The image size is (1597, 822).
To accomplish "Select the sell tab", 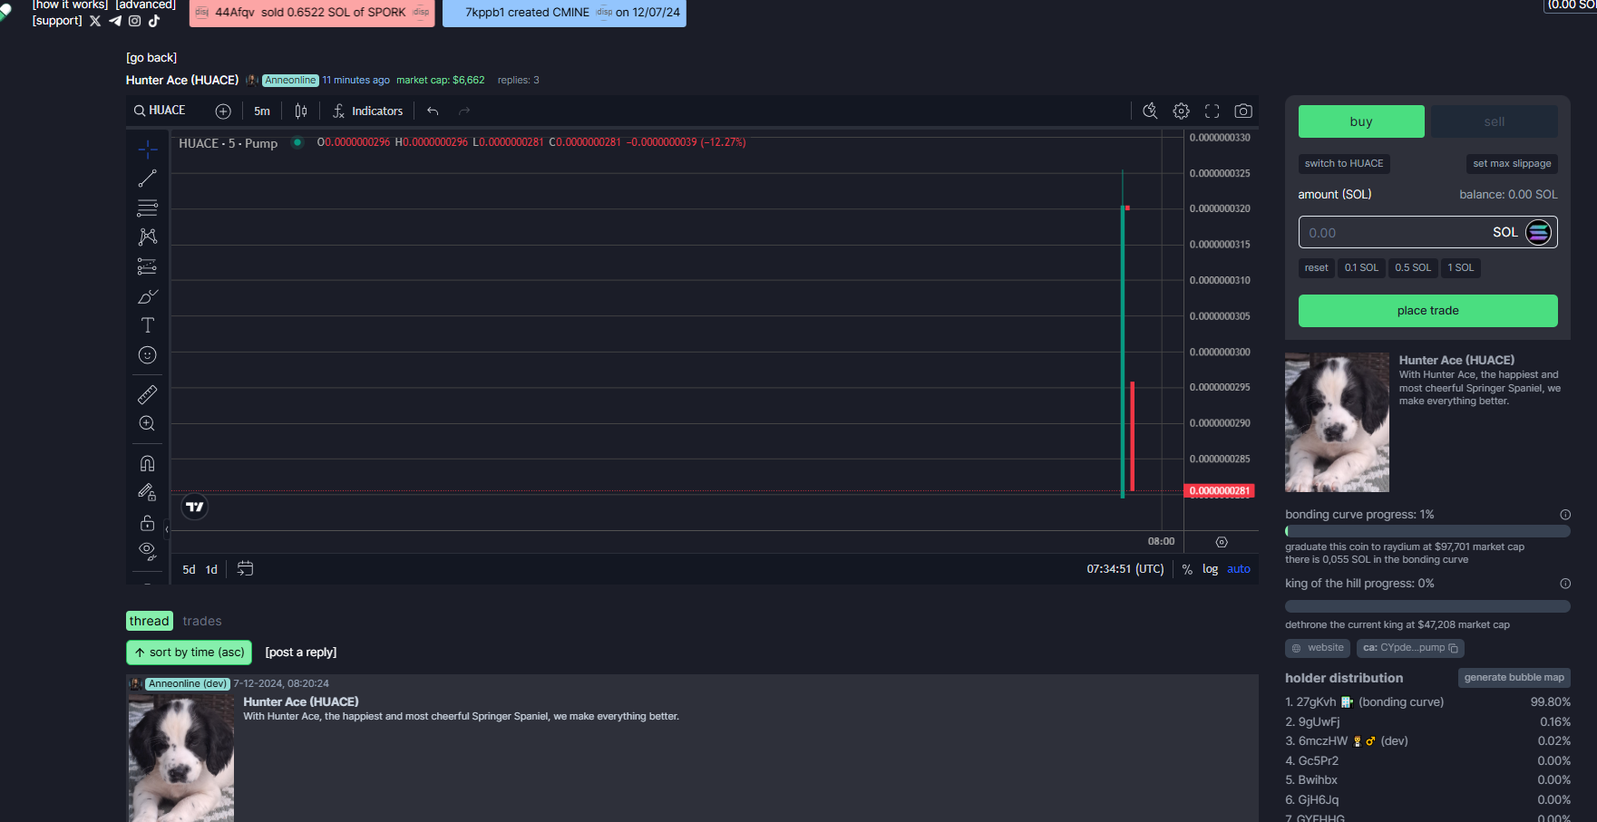I will pos(1494,121).
